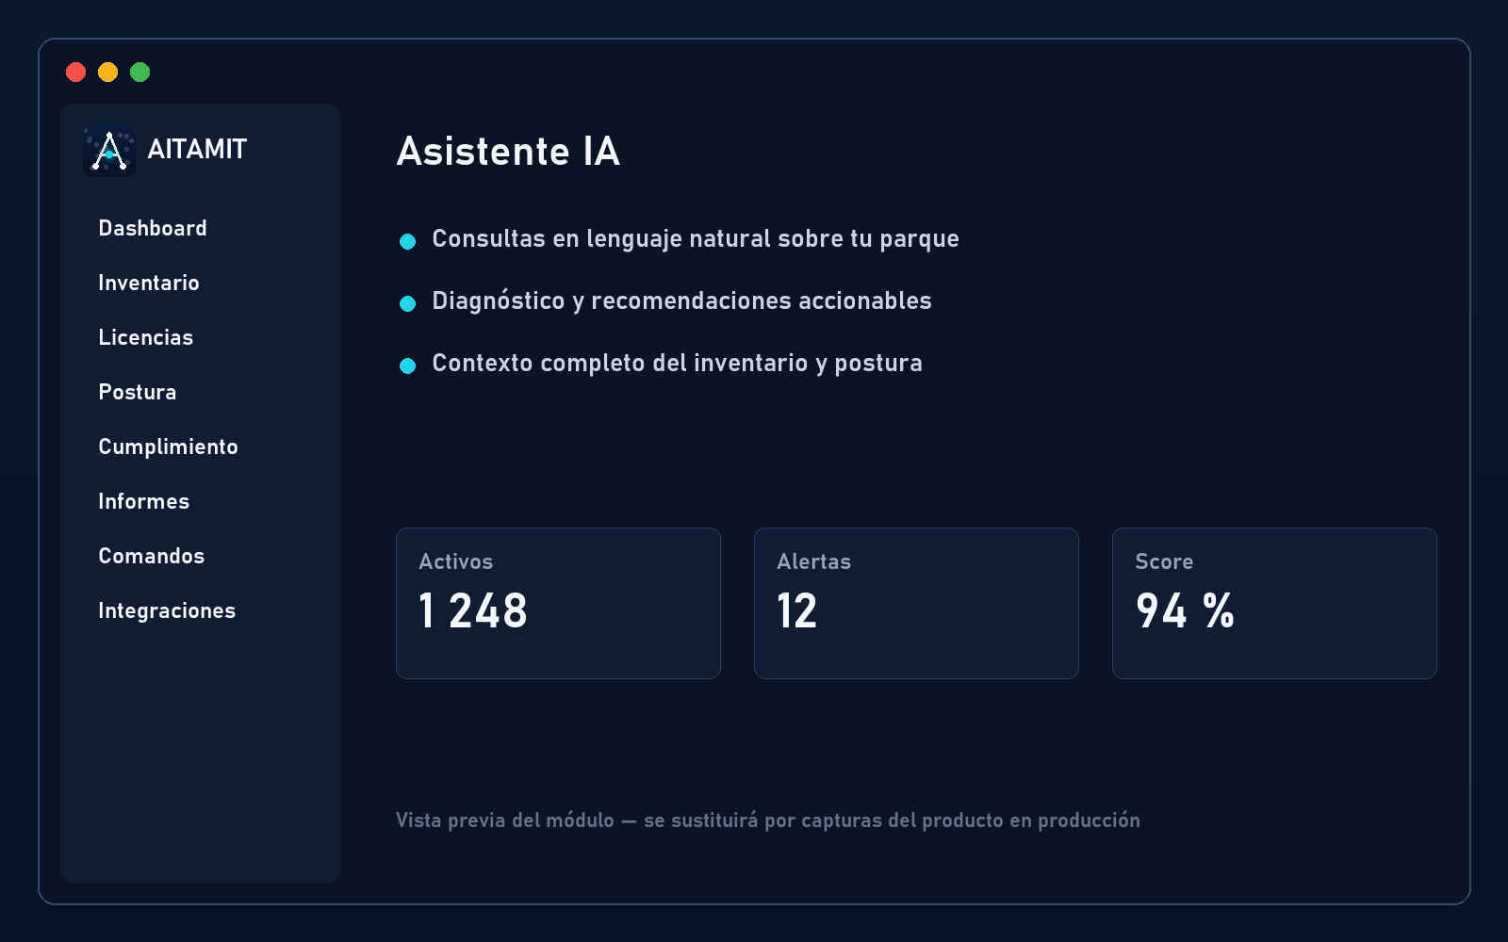The height and width of the screenshot is (942, 1508).
Task: Open Informes in the sidebar
Action: point(144,502)
